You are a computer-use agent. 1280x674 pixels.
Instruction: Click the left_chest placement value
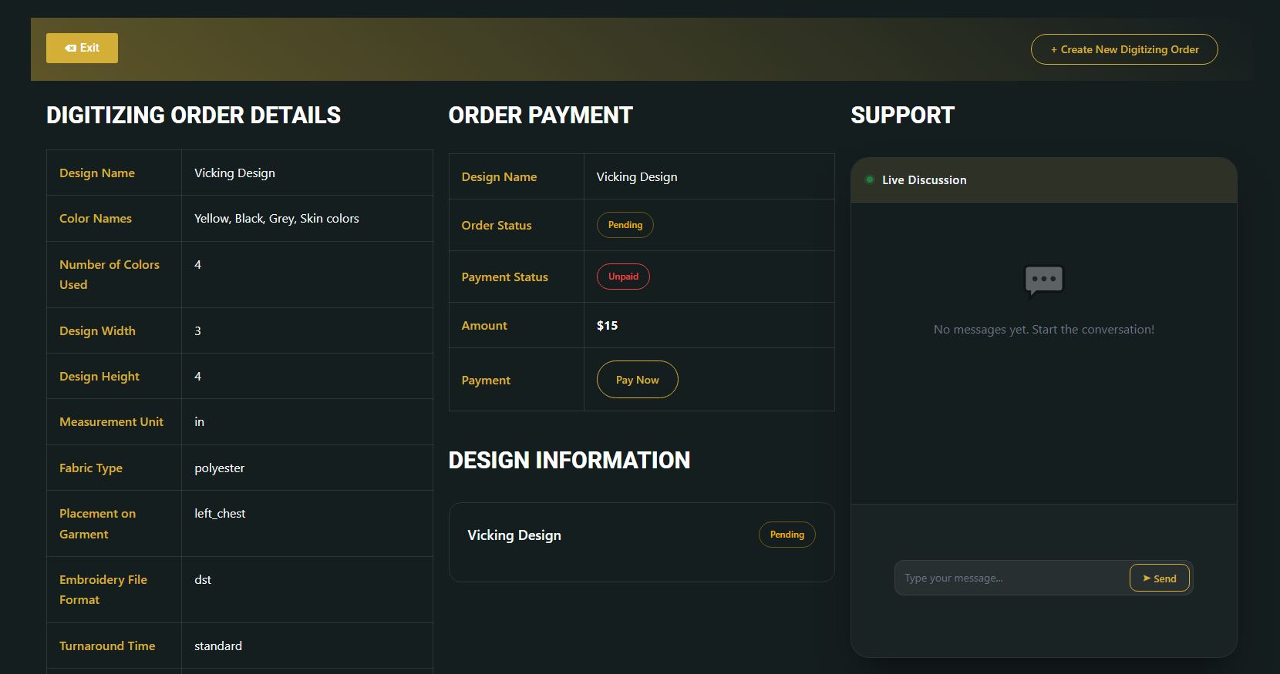[220, 514]
